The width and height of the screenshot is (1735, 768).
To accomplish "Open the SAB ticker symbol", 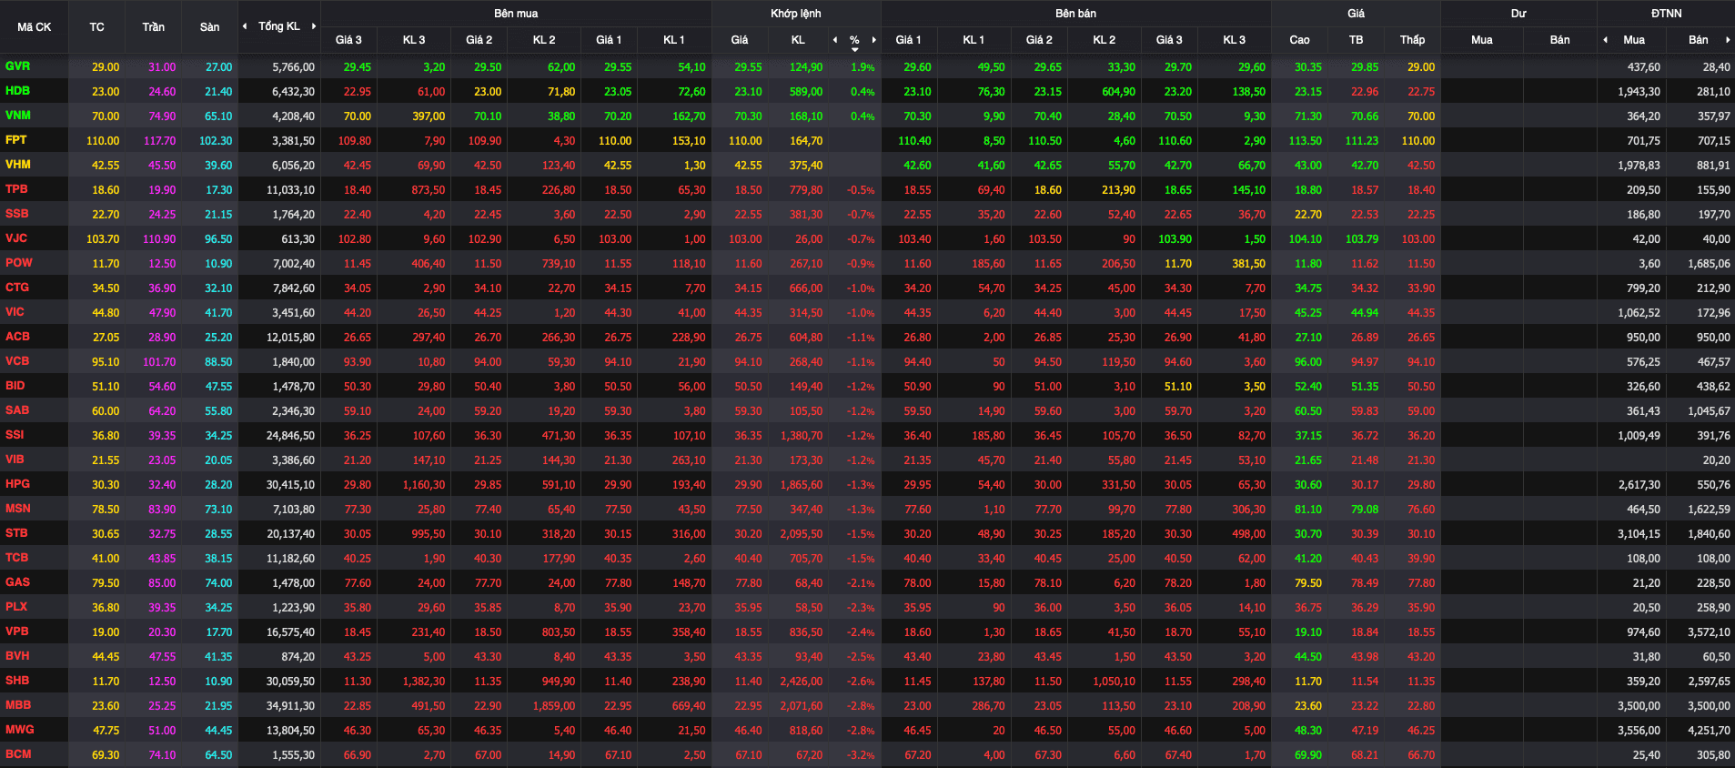I will (17, 410).
